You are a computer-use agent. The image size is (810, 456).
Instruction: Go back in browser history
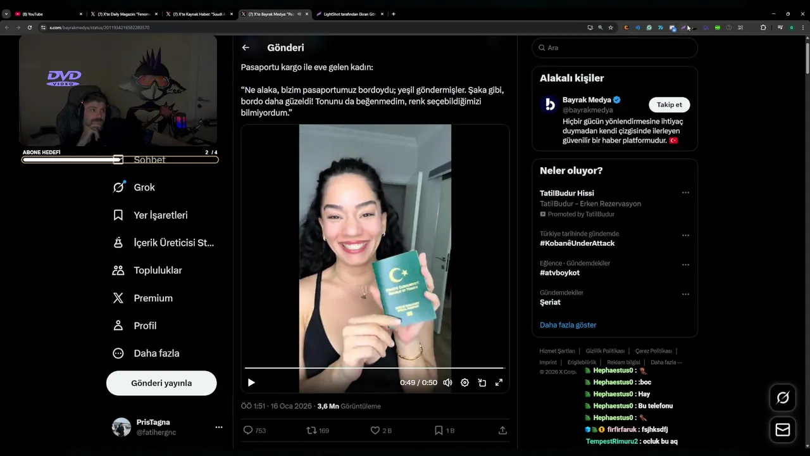(7, 27)
